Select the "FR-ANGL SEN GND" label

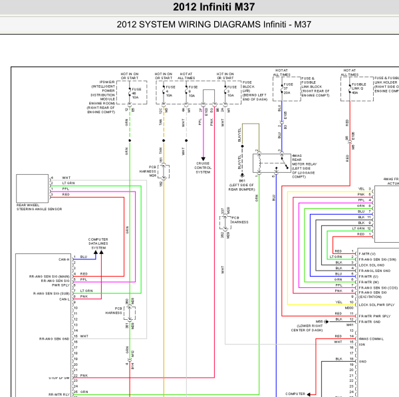tap(374, 271)
